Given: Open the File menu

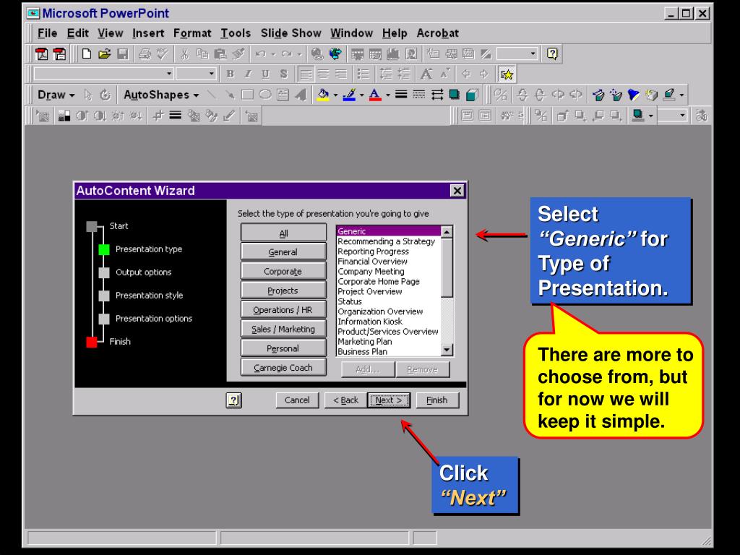Looking at the screenshot, I should coord(47,33).
